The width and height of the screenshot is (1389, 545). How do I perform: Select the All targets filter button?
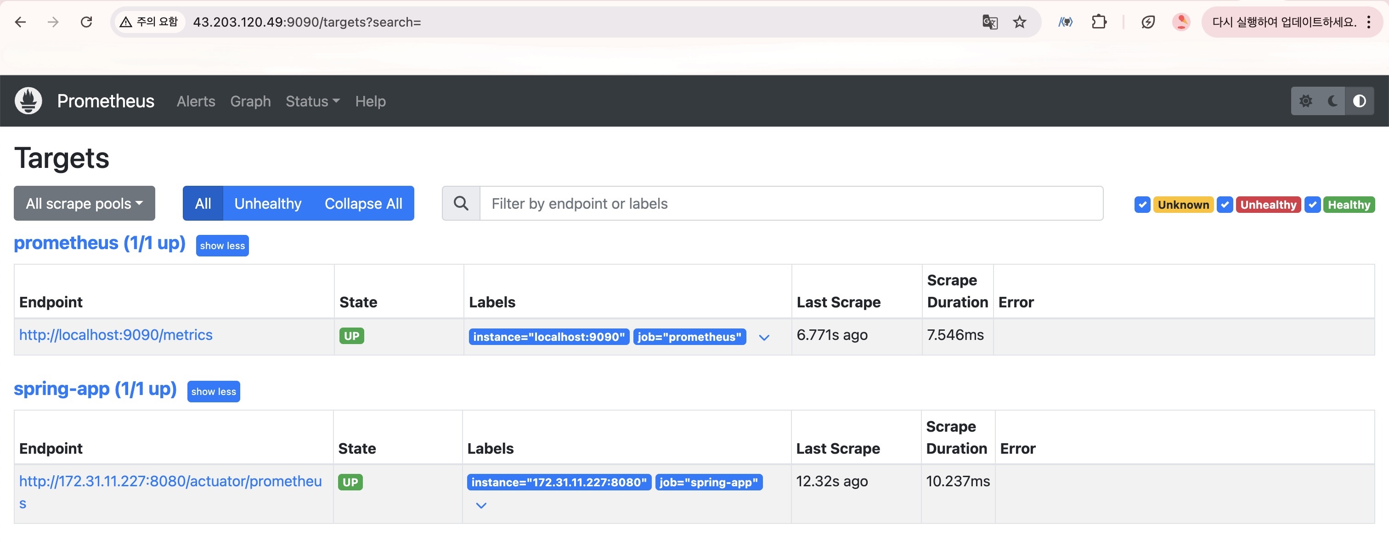coord(203,203)
